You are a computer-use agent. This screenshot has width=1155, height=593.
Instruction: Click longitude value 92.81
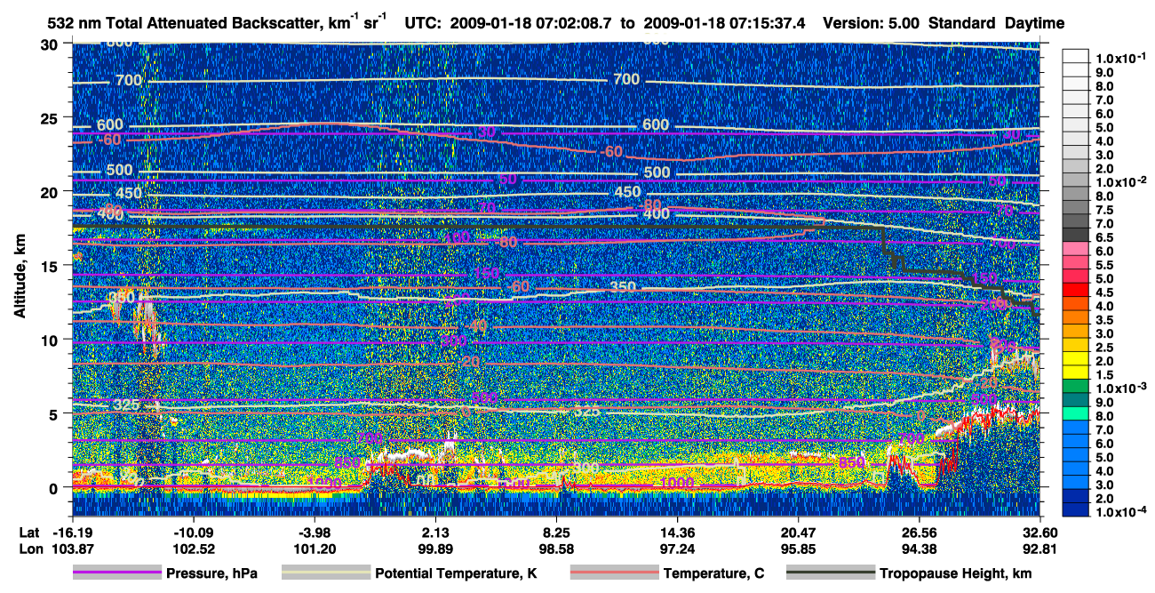point(1040,549)
